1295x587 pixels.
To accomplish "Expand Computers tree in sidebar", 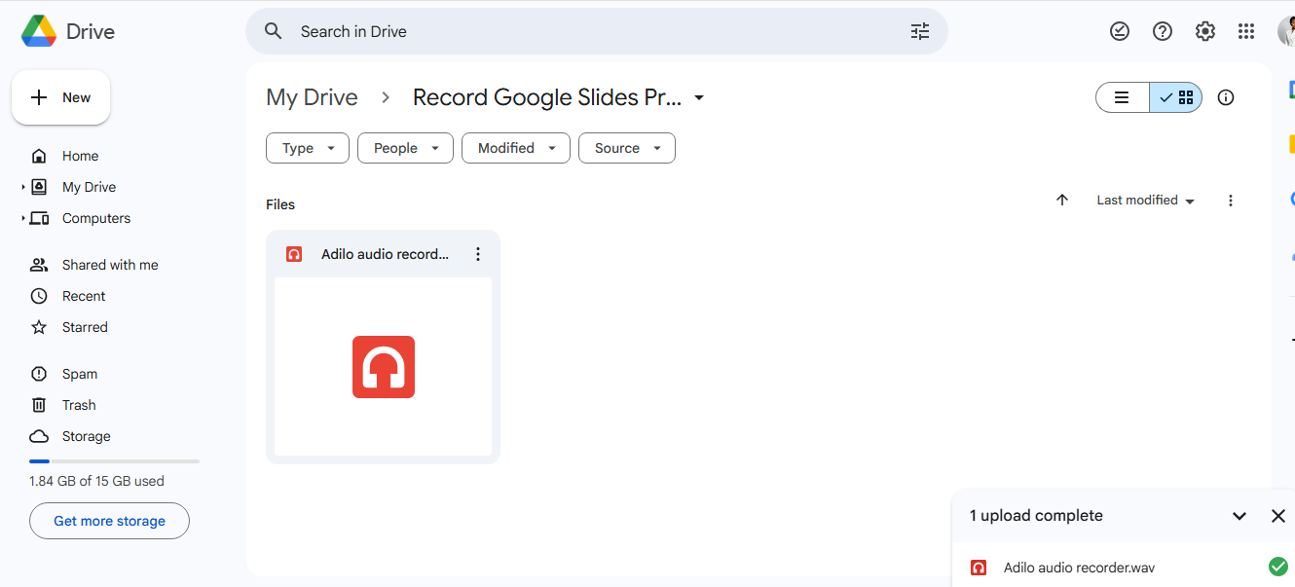I will point(23,218).
